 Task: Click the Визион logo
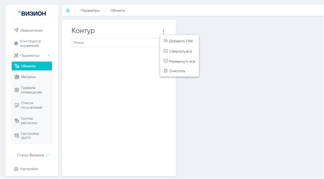click(32, 13)
